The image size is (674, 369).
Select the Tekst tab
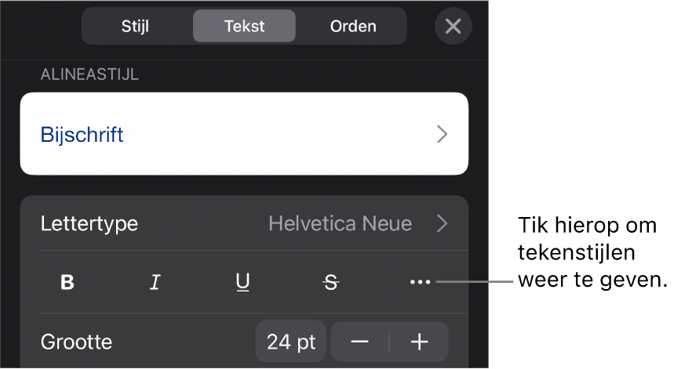(244, 26)
